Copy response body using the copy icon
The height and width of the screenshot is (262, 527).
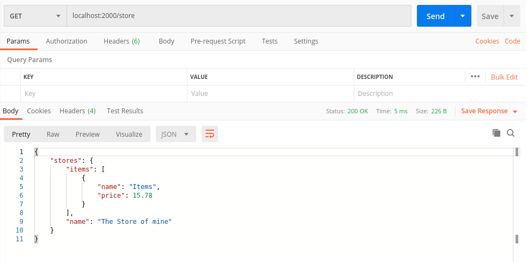coord(496,133)
